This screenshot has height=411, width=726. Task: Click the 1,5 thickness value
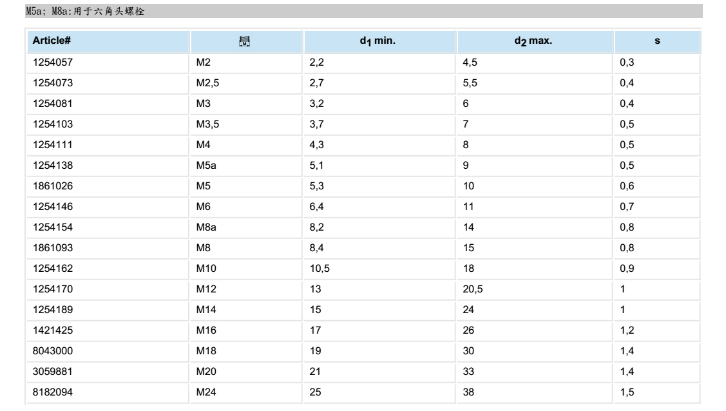[x=626, y=392]
